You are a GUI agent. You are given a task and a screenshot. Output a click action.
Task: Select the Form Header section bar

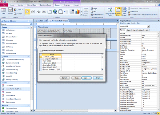point(77,27)
